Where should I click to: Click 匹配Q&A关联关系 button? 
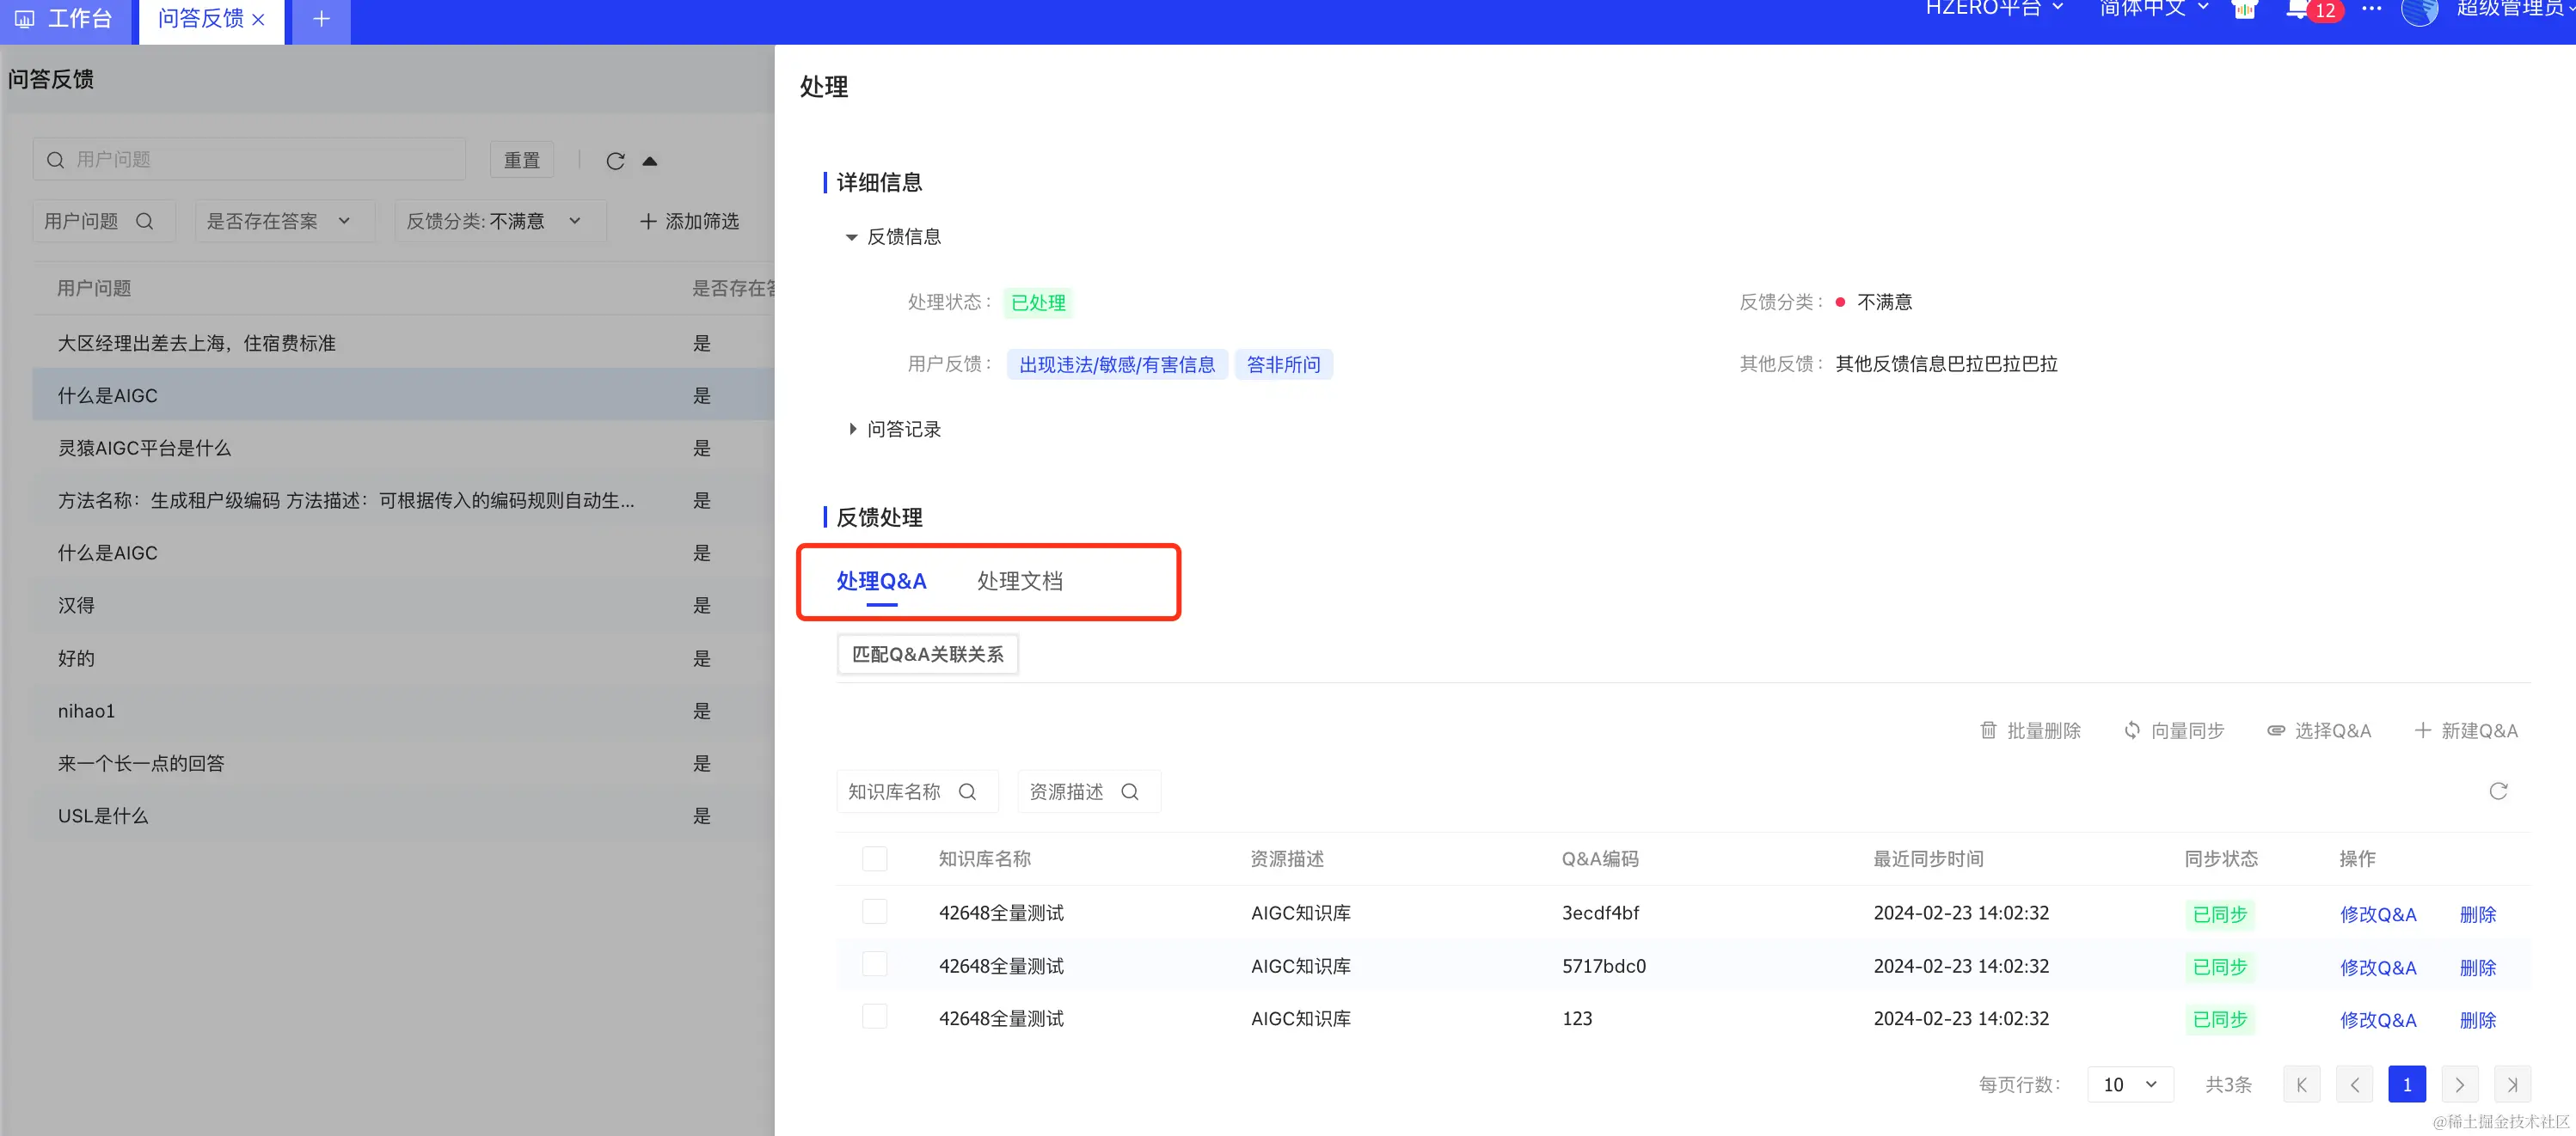point(927,655)
